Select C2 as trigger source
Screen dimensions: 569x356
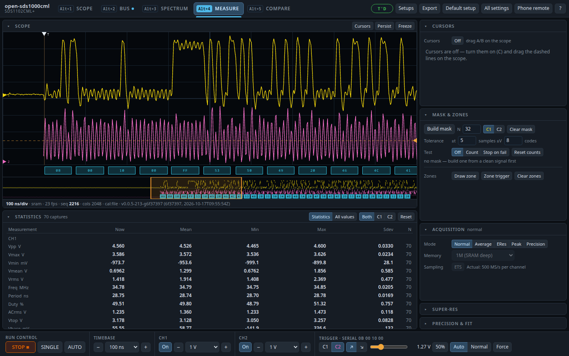click(x=338, y=347)
